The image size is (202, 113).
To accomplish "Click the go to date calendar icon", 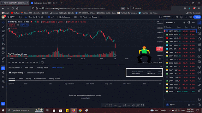I will 42,62.
